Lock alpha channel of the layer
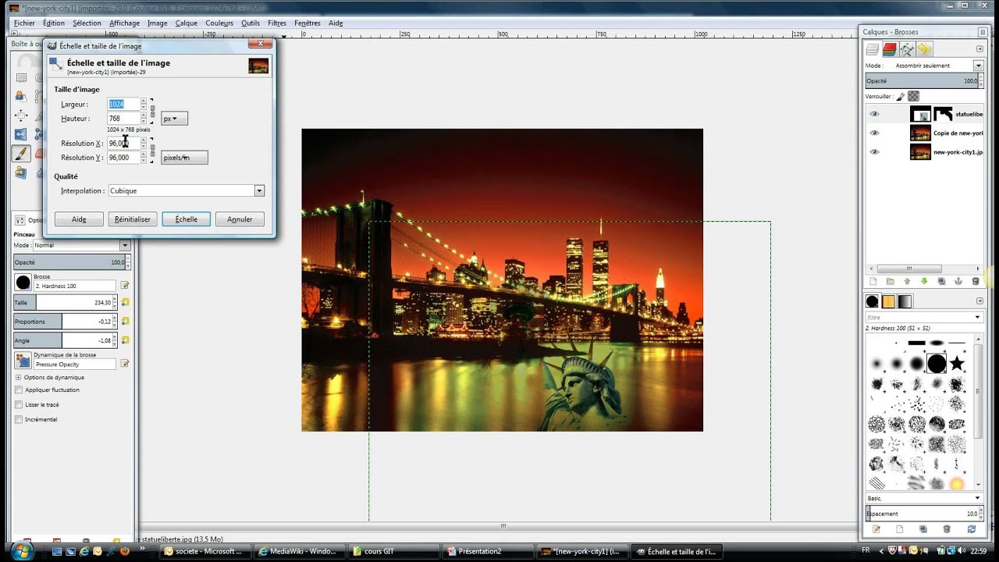999x562 pixels. pyautogui.click(x=913, y=97)
